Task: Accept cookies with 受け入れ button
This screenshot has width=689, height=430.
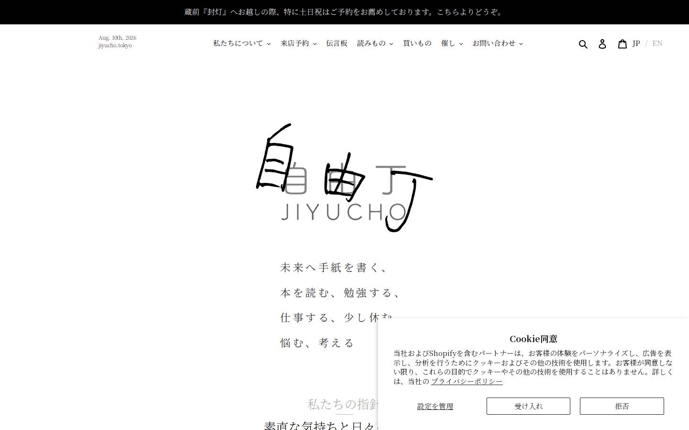Action: [528, 406]
